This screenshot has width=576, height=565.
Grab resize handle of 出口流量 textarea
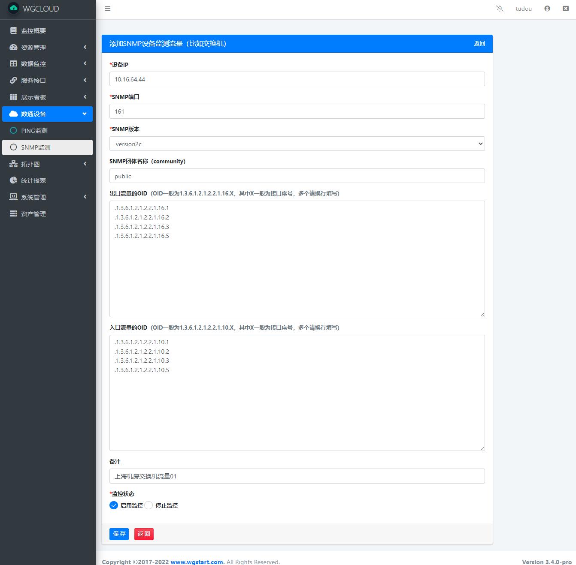pos(482,314)
